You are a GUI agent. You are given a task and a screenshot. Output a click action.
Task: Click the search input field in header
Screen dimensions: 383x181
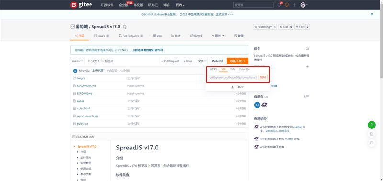pos(253,5)
